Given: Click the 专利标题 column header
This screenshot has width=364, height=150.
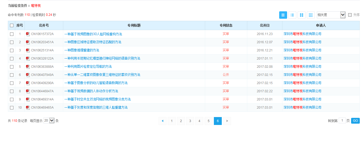Looking at the screenshot, I should 134,26.
